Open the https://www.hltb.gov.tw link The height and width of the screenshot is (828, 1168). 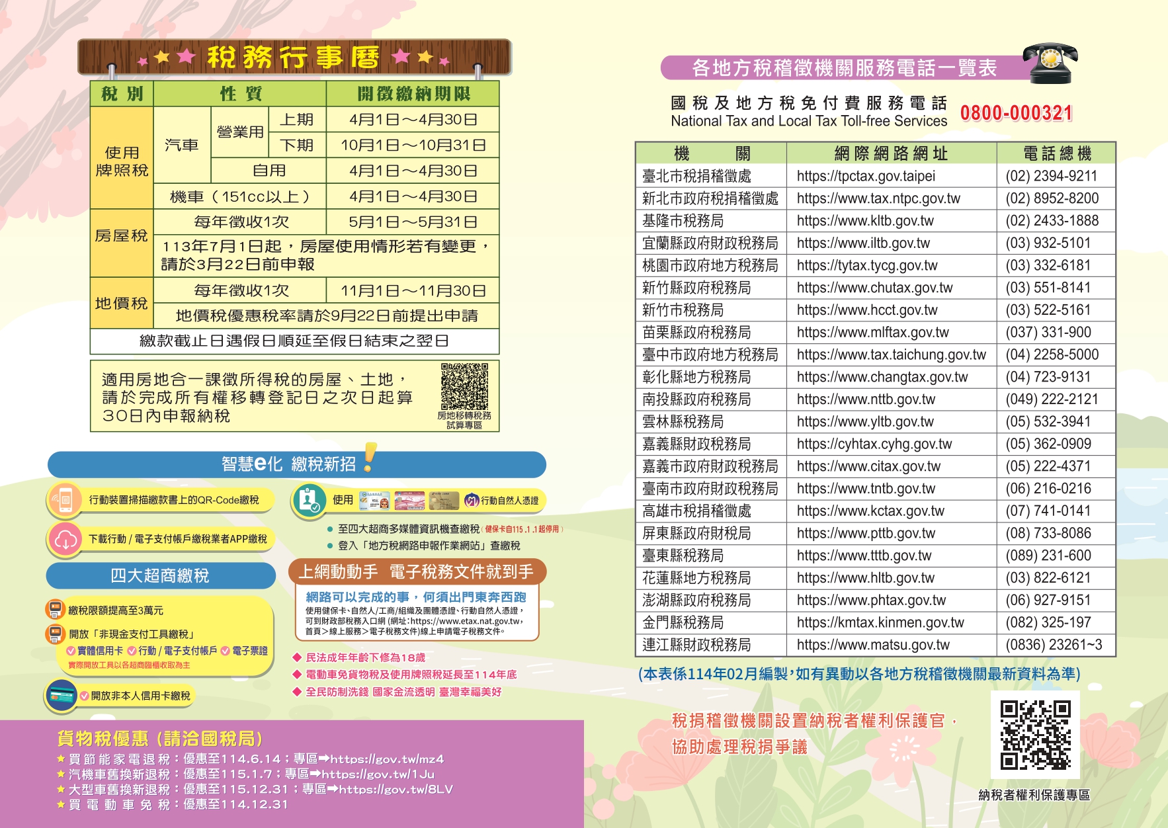pos(865,578)
